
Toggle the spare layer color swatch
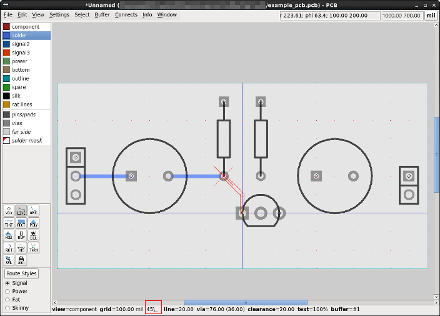point(6,87)
